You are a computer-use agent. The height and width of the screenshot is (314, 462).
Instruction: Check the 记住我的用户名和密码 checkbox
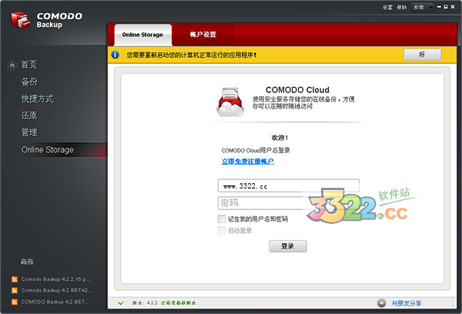click(x=222, y=219)
